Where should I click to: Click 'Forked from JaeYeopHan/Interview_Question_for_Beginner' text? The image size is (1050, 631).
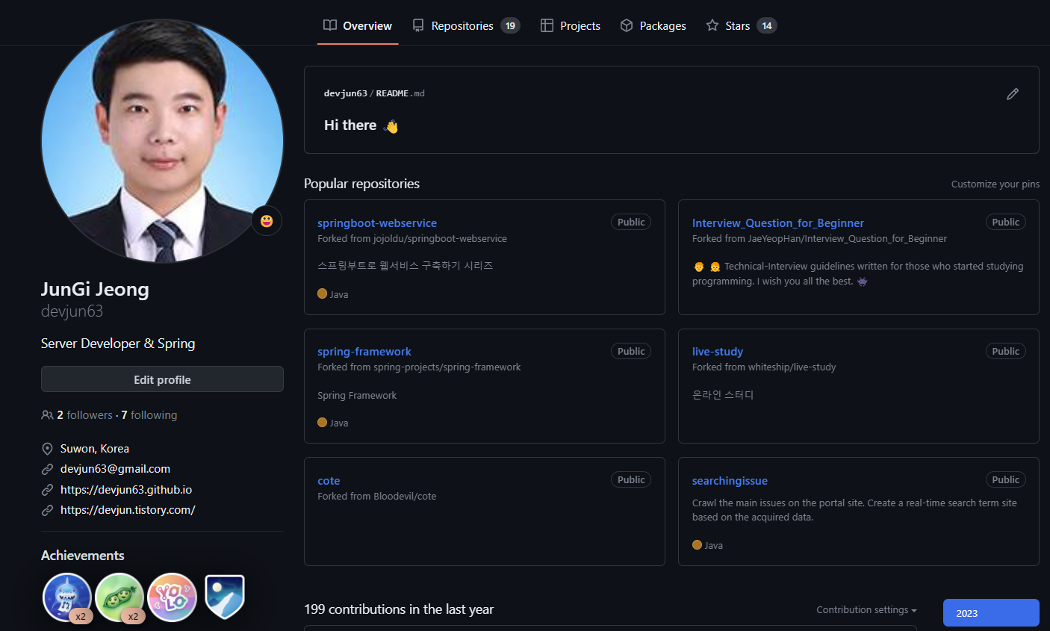pyautogui.click(x=819, y=239)
